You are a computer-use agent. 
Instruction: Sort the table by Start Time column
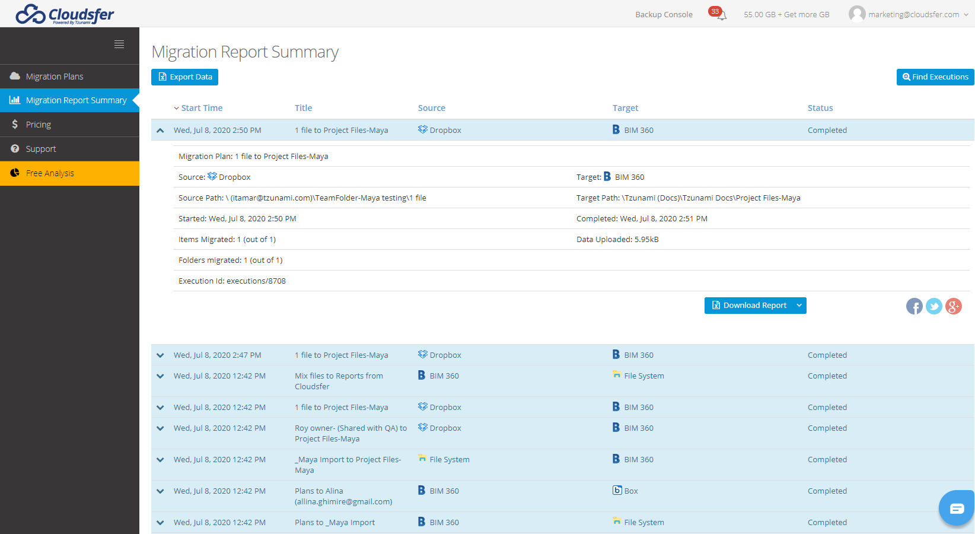(x=202, y=108)
